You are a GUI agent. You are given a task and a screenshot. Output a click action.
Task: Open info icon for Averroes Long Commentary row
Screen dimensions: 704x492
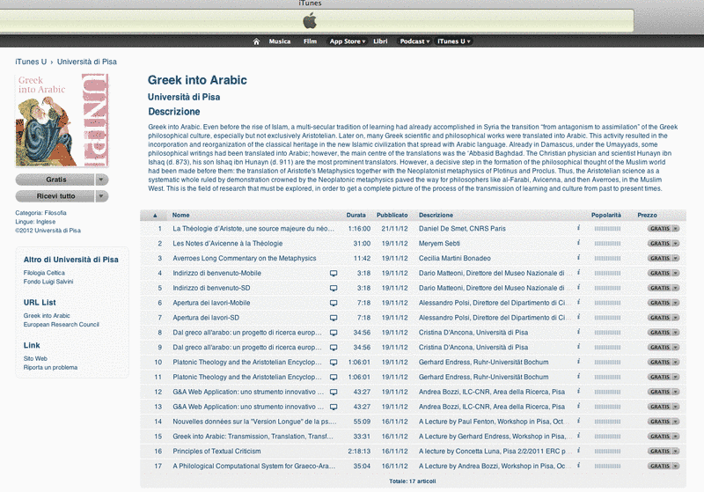[579, 258]
